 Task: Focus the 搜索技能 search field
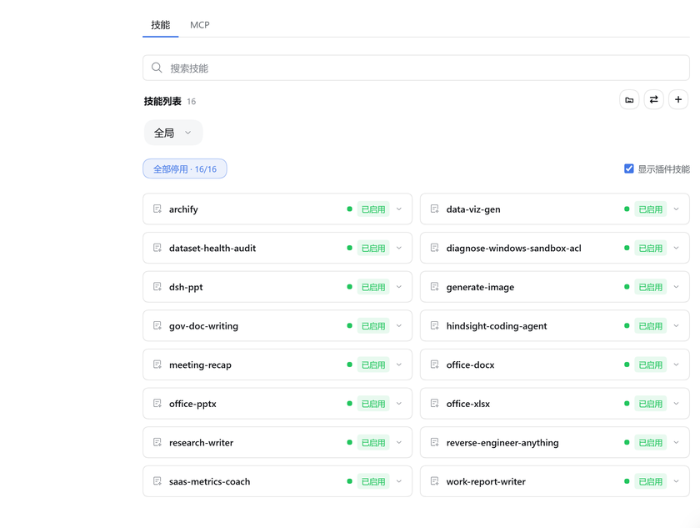pos(416,68)
